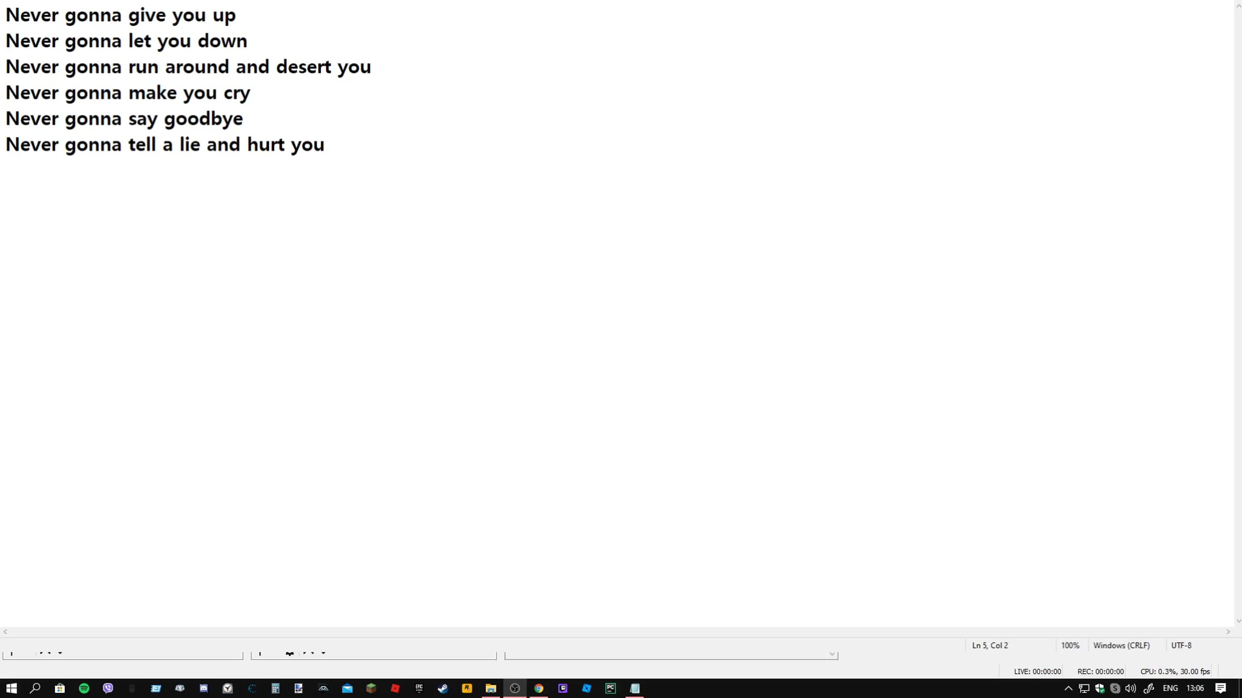1242x698 pixels.
Task: Open the Calculator taskbar icon
Action: 275,688
